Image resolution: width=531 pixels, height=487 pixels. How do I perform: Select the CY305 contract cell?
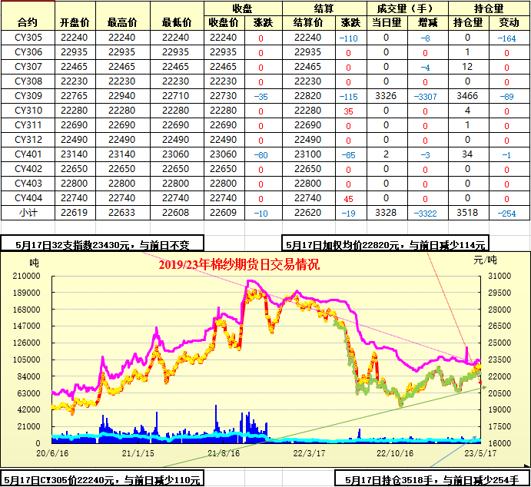tap(28, 38)
